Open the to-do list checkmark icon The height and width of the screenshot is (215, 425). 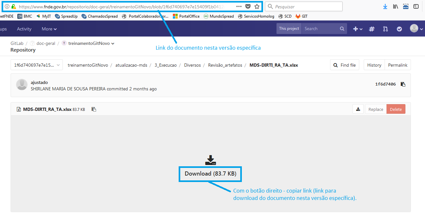[399, 29]
